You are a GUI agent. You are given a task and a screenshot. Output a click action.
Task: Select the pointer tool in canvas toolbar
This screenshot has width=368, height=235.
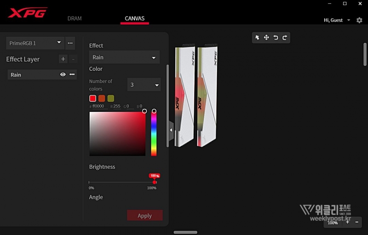258,38
